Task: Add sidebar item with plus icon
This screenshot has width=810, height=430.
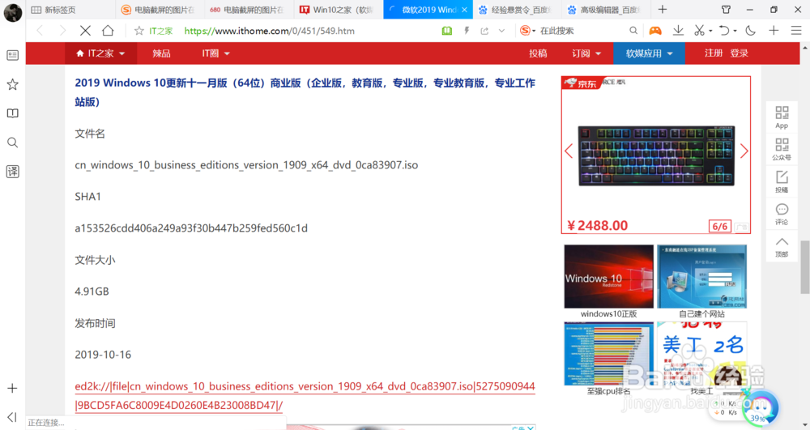Action: (12, 388)
